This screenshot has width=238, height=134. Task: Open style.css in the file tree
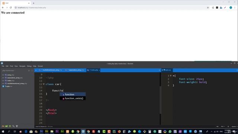[x=9, y=86]
